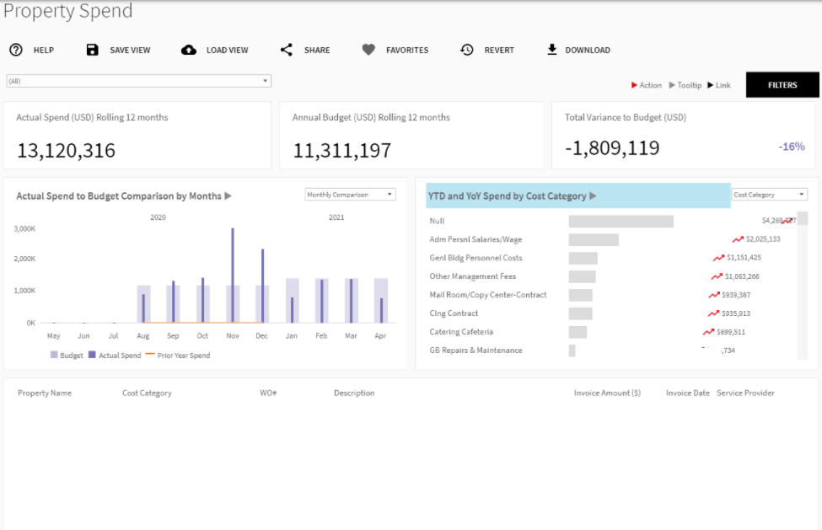Click the Download icon
The height and width of the screenshot is (530, 822).
(x=552, y=50)
